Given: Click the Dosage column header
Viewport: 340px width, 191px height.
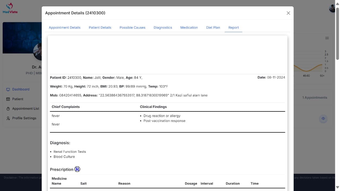Looking at the screenshot, I should tap(191, 184).
